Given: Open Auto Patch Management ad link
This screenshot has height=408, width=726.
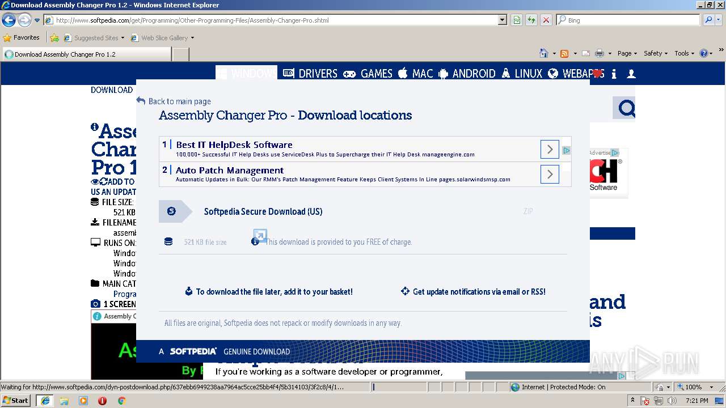Looking at the screenshot, I should coord(230,170).
